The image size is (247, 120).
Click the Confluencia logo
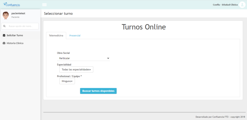click(x=12, y=5)
